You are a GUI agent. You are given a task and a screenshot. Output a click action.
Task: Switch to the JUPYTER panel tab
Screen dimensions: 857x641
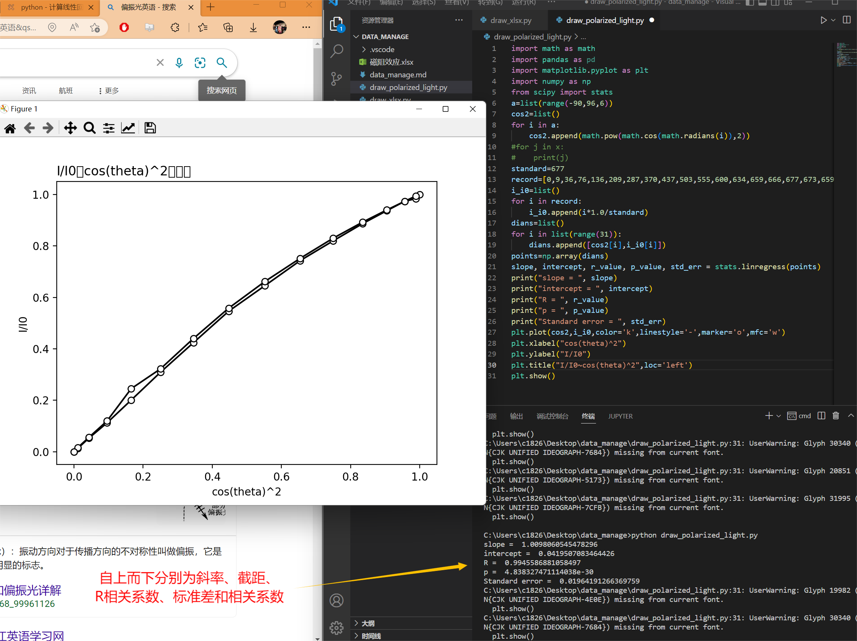coord(620,416)
